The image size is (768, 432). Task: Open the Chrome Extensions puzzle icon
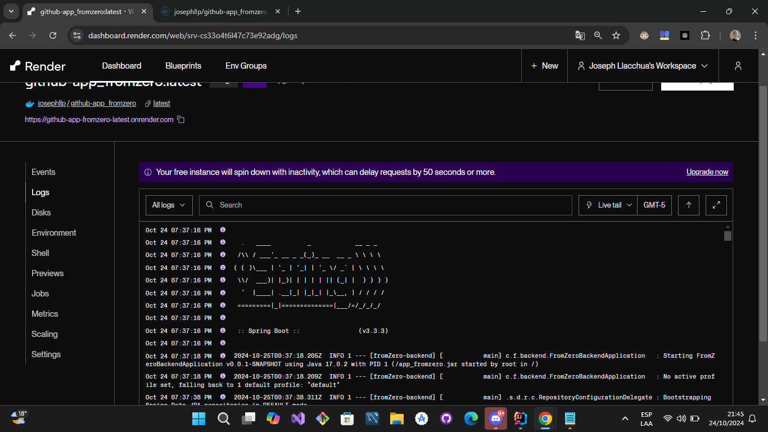(x=705, y=35)
